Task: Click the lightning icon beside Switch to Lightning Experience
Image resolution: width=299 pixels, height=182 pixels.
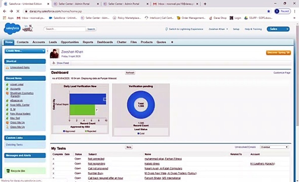Action: 166,29
